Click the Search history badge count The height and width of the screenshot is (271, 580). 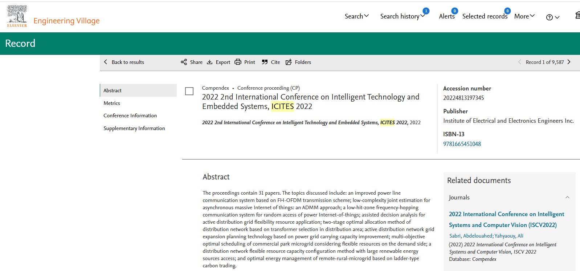point(426,11)
